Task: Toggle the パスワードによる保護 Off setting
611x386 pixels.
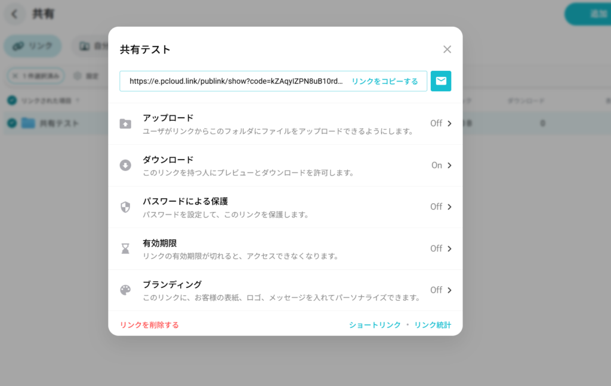Action: 436,207
